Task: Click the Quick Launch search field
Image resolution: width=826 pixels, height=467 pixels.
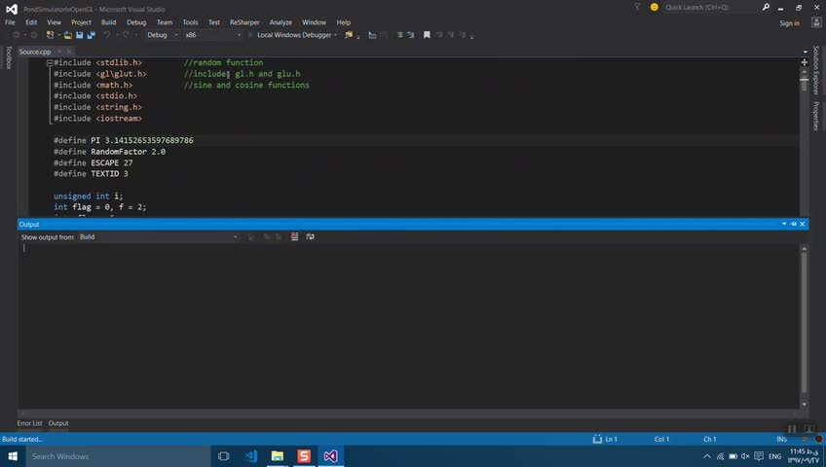Action: click(711, 7)
